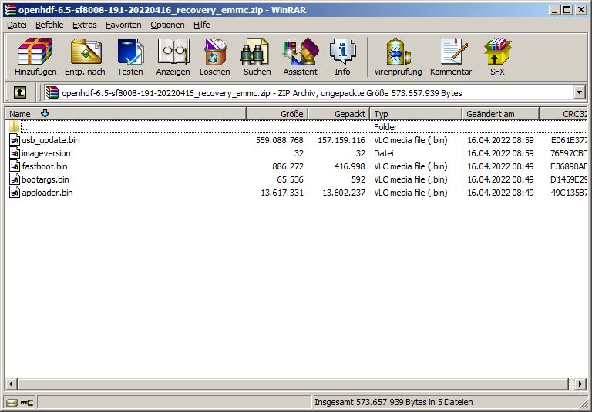This screenshot has width=592, height=412.
Task: Click the horizontal scrollbar thumb
Action: pos(293,384)
